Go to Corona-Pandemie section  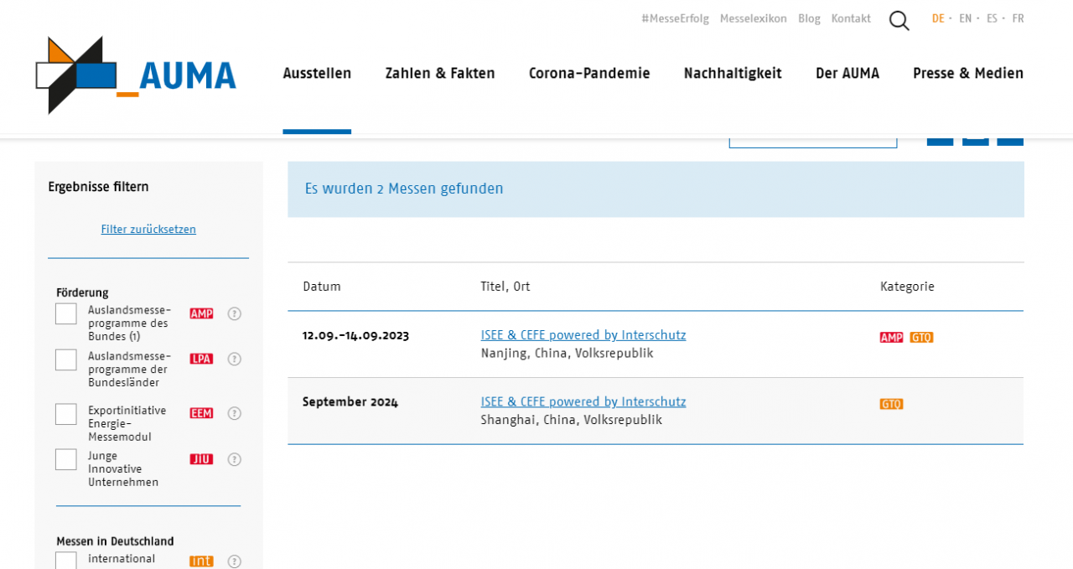tap(589, 74)
